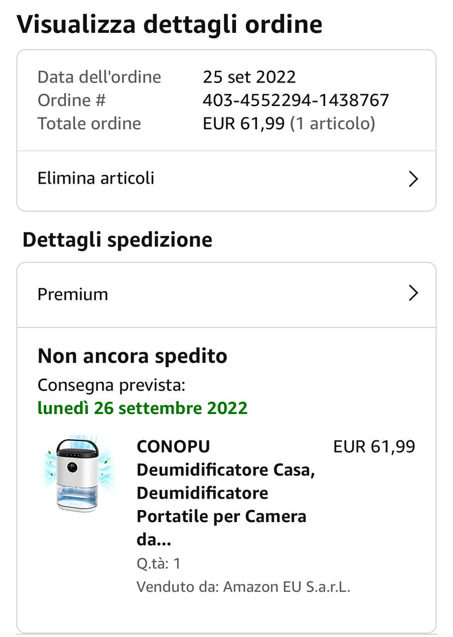This screenshot has height=637, width=453.
Task: Select order number 403-4552294-1438767
Action: click(x=296, y=101)
